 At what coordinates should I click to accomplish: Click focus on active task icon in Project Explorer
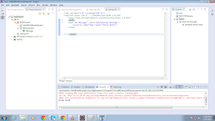[48, 13]
